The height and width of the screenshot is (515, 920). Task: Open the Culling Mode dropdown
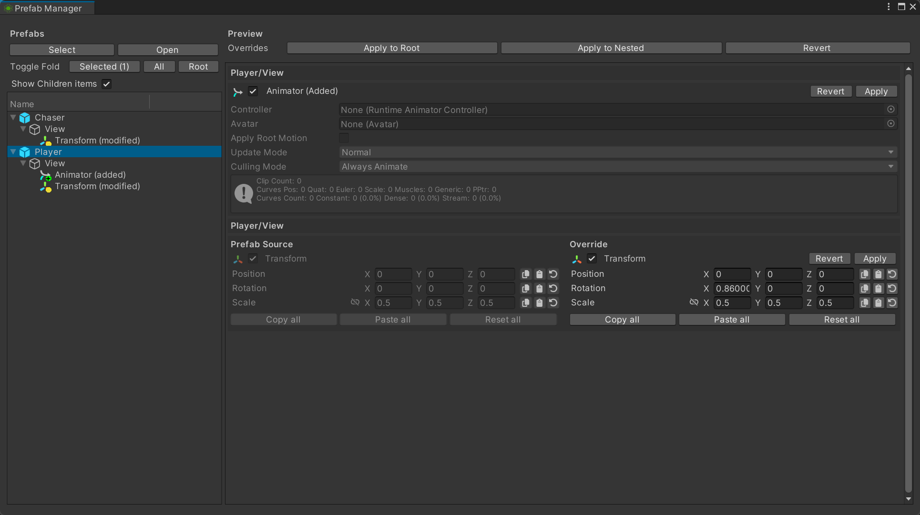[618, 167]
